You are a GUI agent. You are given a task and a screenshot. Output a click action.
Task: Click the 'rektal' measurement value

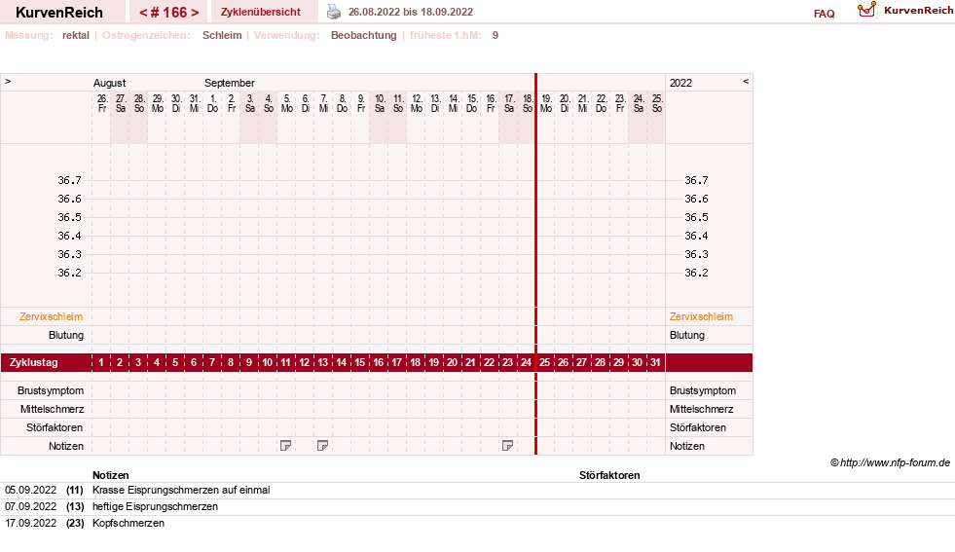coord(76,35)
